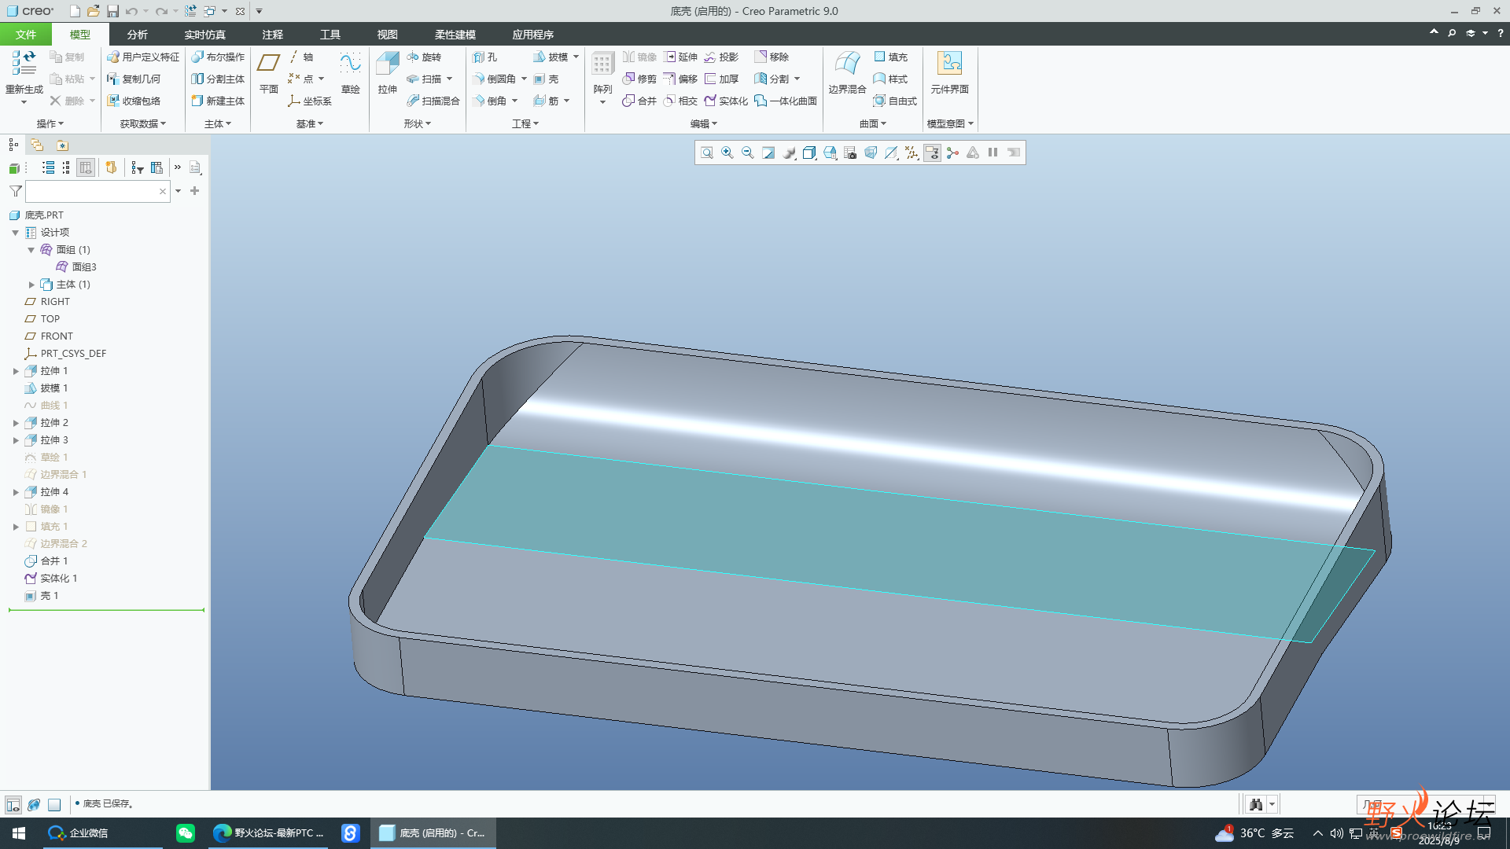
Task: Select the 旋转 (Revolve) tool
Action: click(424, 57)
